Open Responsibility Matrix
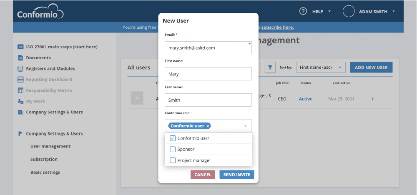417x195 pixels. pos(49,90)
